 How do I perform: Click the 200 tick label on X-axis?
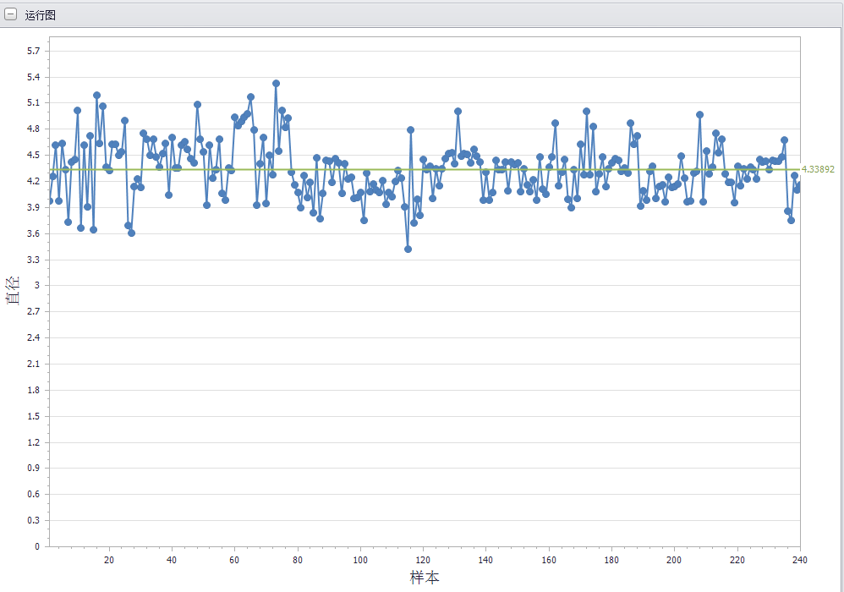pos(674,560)
